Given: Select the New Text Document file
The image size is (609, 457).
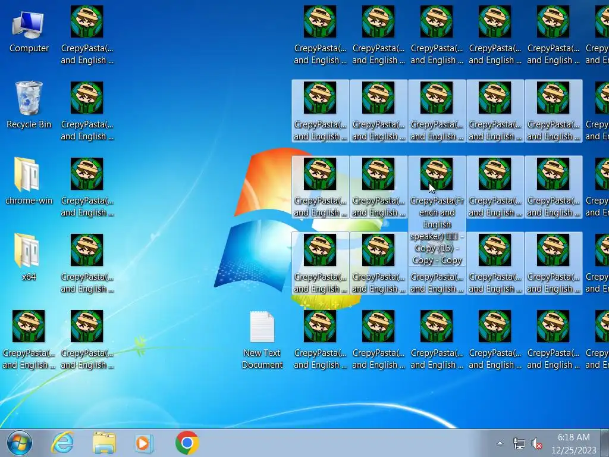Looking at the screenshot, I should 262,339.
